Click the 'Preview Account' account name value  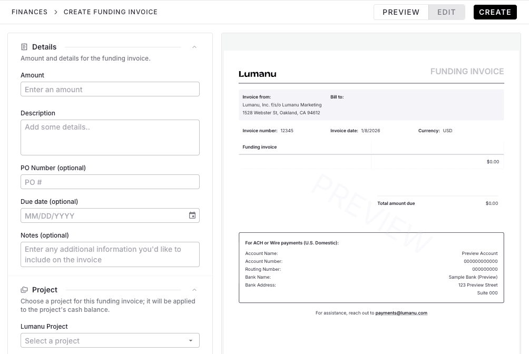click(x=479, y=253)
